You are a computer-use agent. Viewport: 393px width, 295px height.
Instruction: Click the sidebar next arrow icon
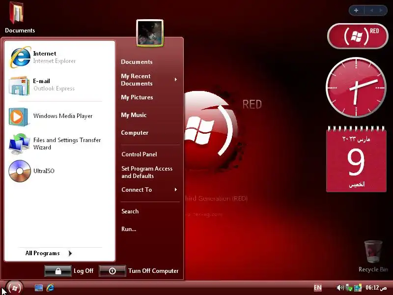click(381, 10)
